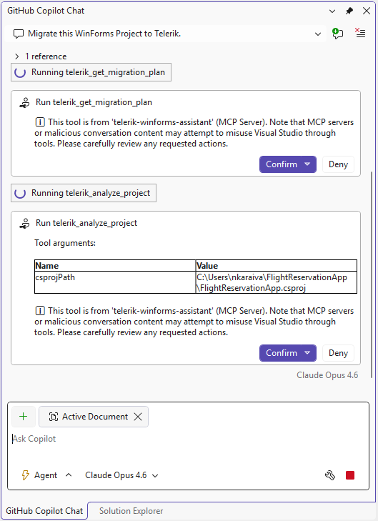
Task: Expand the thread dropdown 'Migrate this WinForms Project'
Action: point(318,34)
